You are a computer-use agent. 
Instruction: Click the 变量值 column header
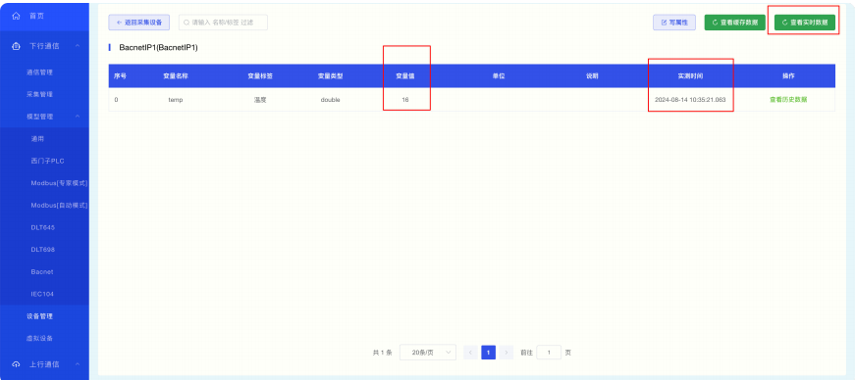pyautogui.click(x=405, y=76)
